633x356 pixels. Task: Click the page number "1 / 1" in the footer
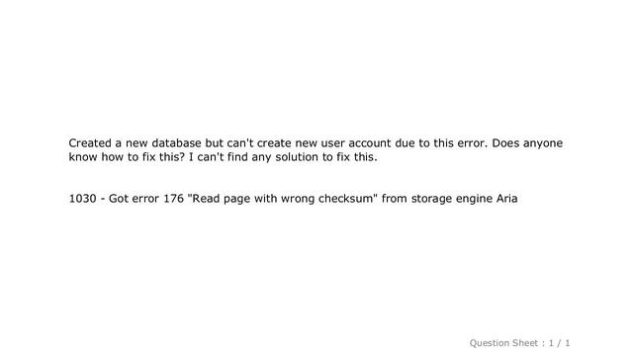click(x=559, y=343)
